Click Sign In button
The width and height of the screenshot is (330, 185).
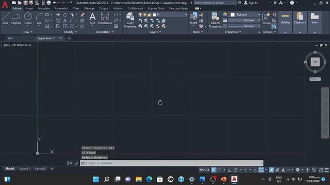(x=251, y=3)
